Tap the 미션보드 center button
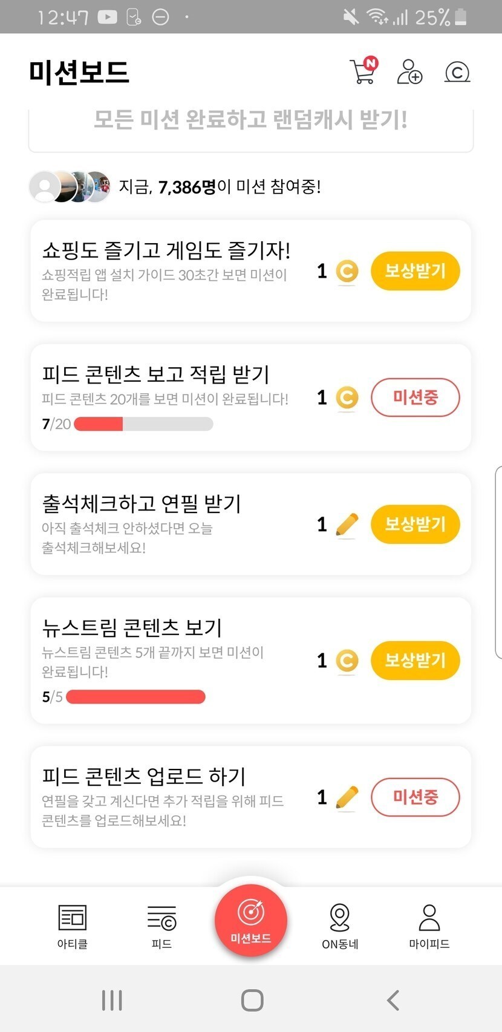 250,921
